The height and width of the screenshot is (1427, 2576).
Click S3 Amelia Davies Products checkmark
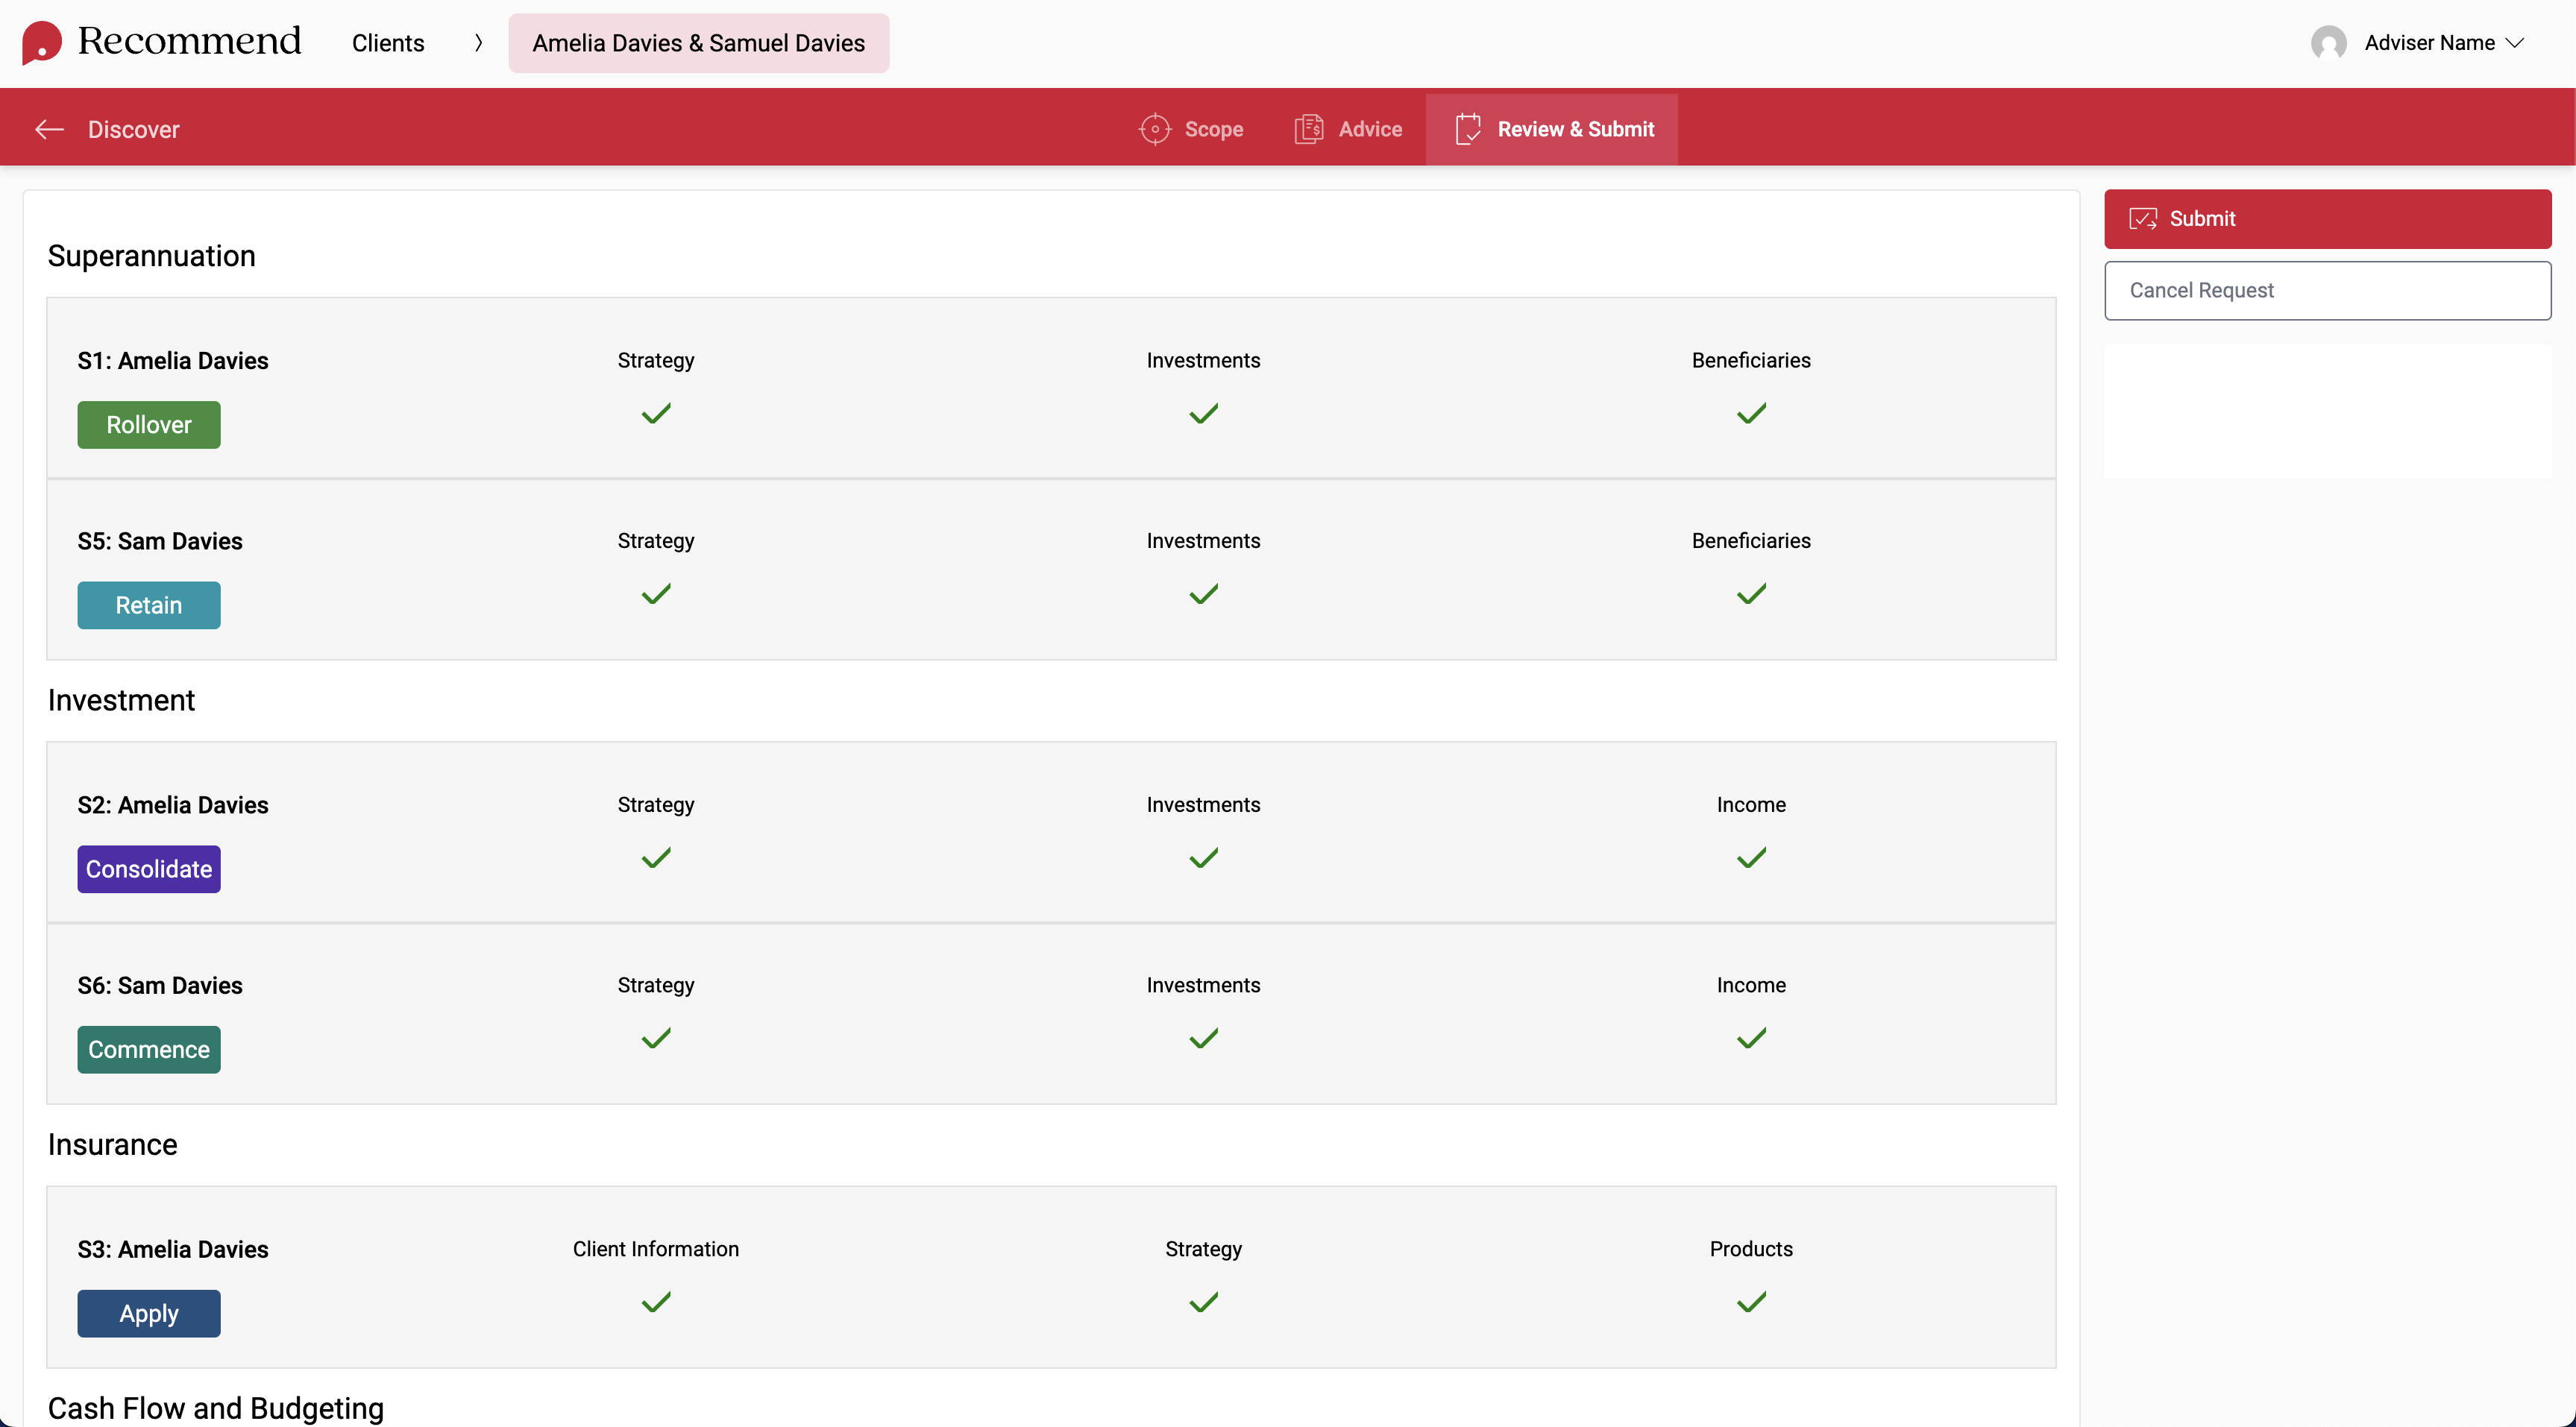pos(1751,1302)
